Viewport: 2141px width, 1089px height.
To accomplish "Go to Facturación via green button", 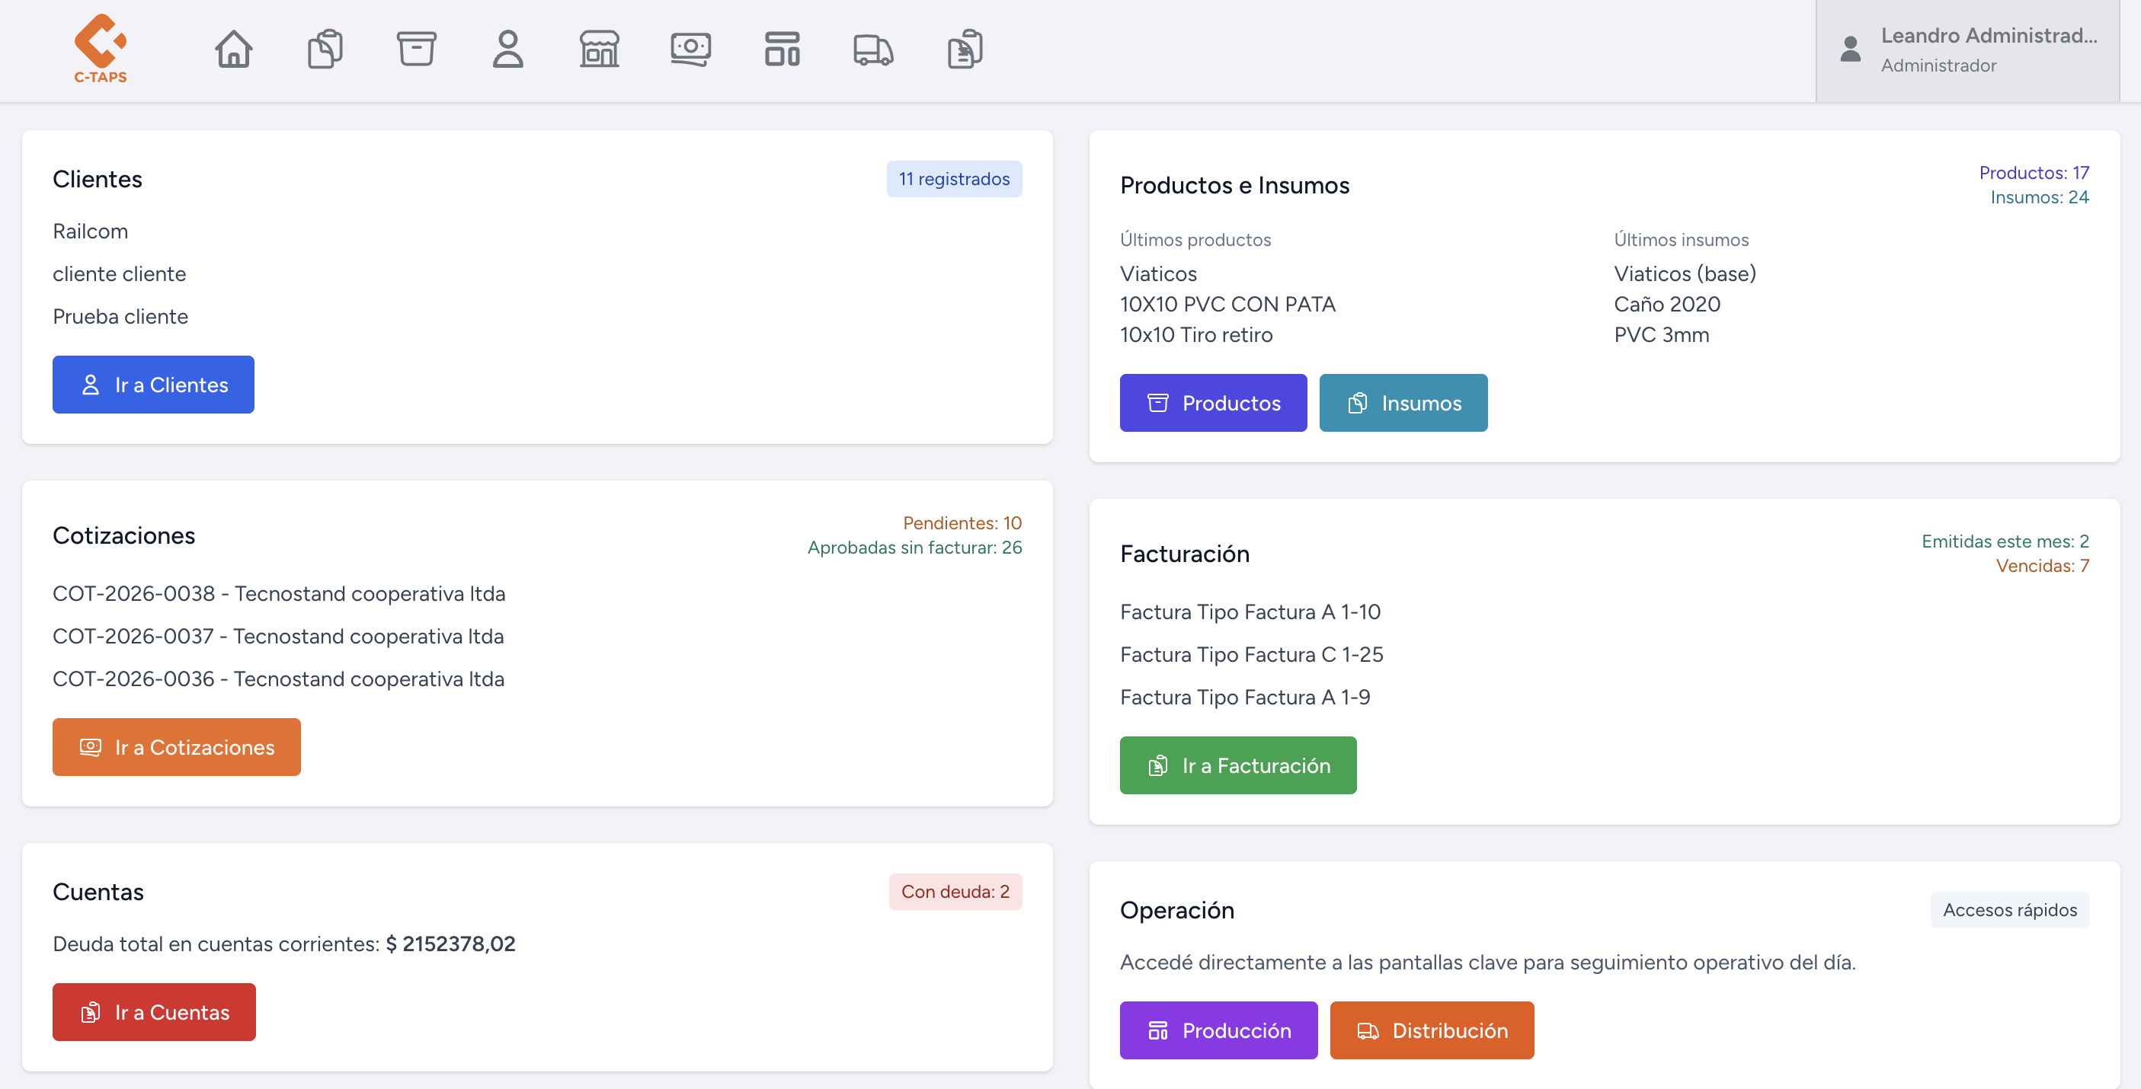I will coord(1237,765).
